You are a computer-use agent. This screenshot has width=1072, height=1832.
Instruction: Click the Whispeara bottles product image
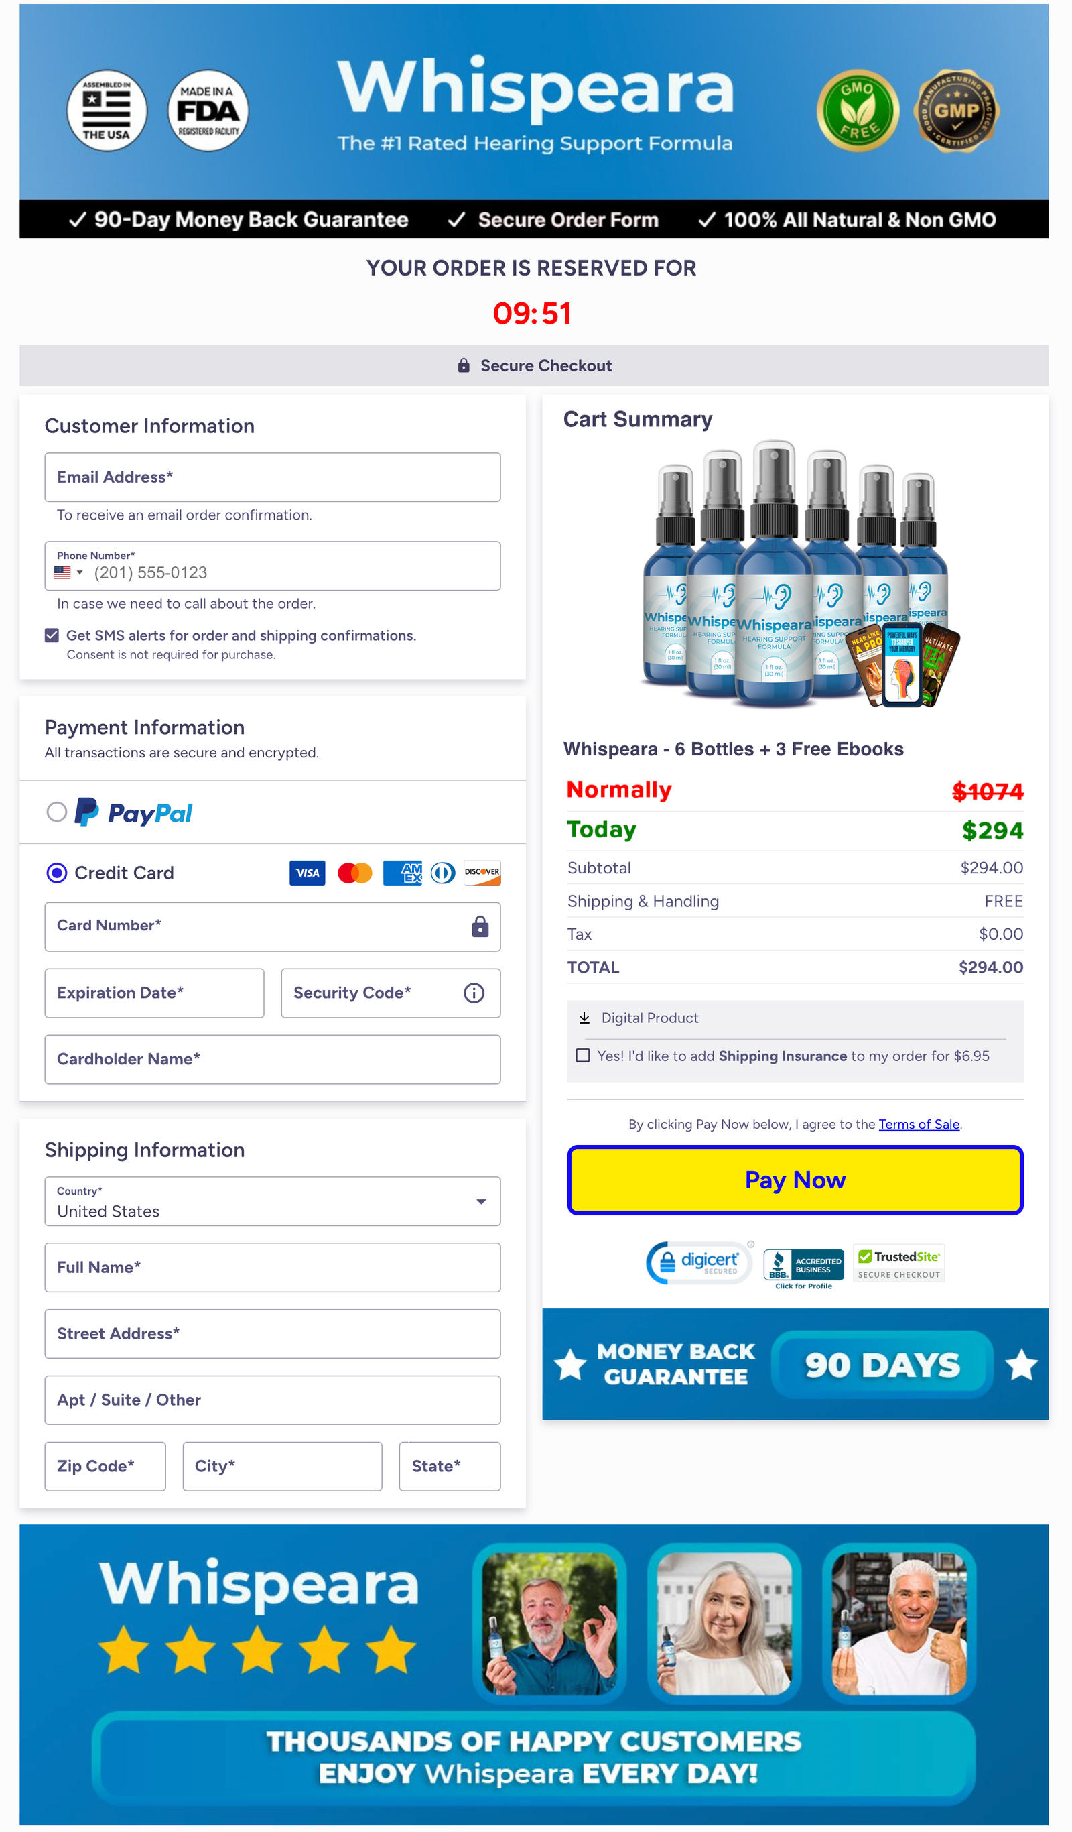(x=795, y=574)
